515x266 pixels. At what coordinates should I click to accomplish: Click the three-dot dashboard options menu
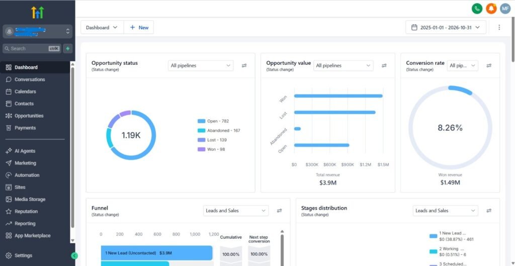click(499, 27)
